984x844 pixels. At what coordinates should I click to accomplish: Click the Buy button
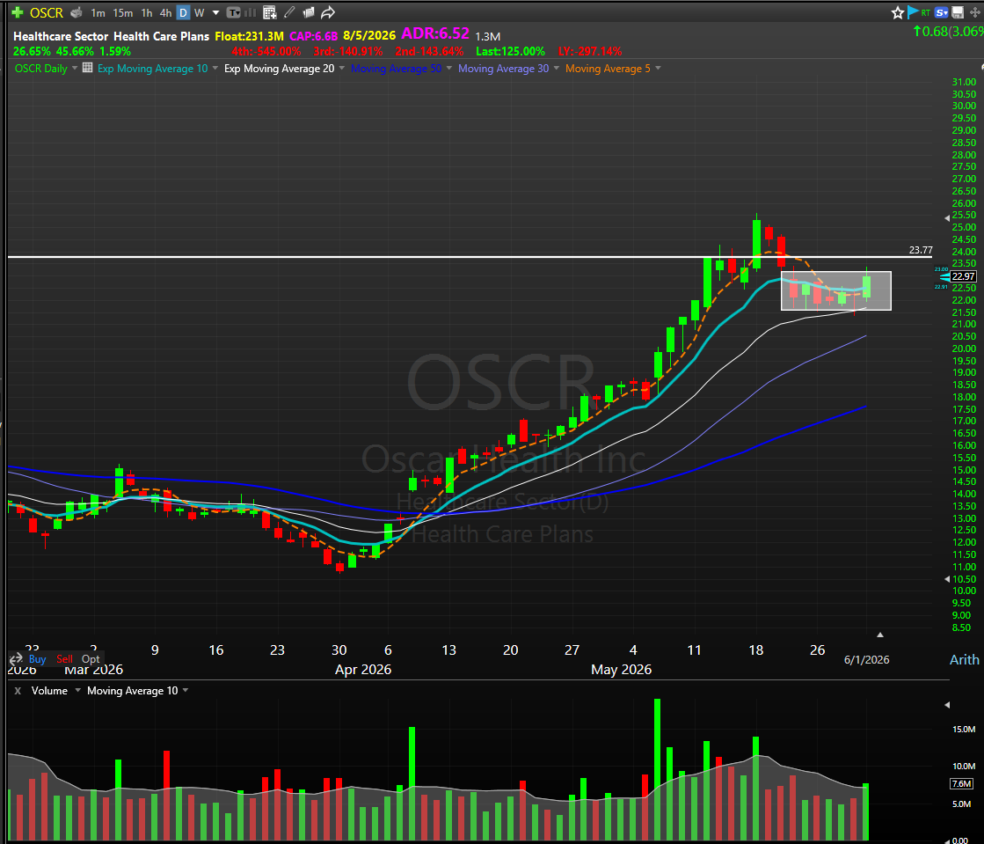tap(38, 659)
